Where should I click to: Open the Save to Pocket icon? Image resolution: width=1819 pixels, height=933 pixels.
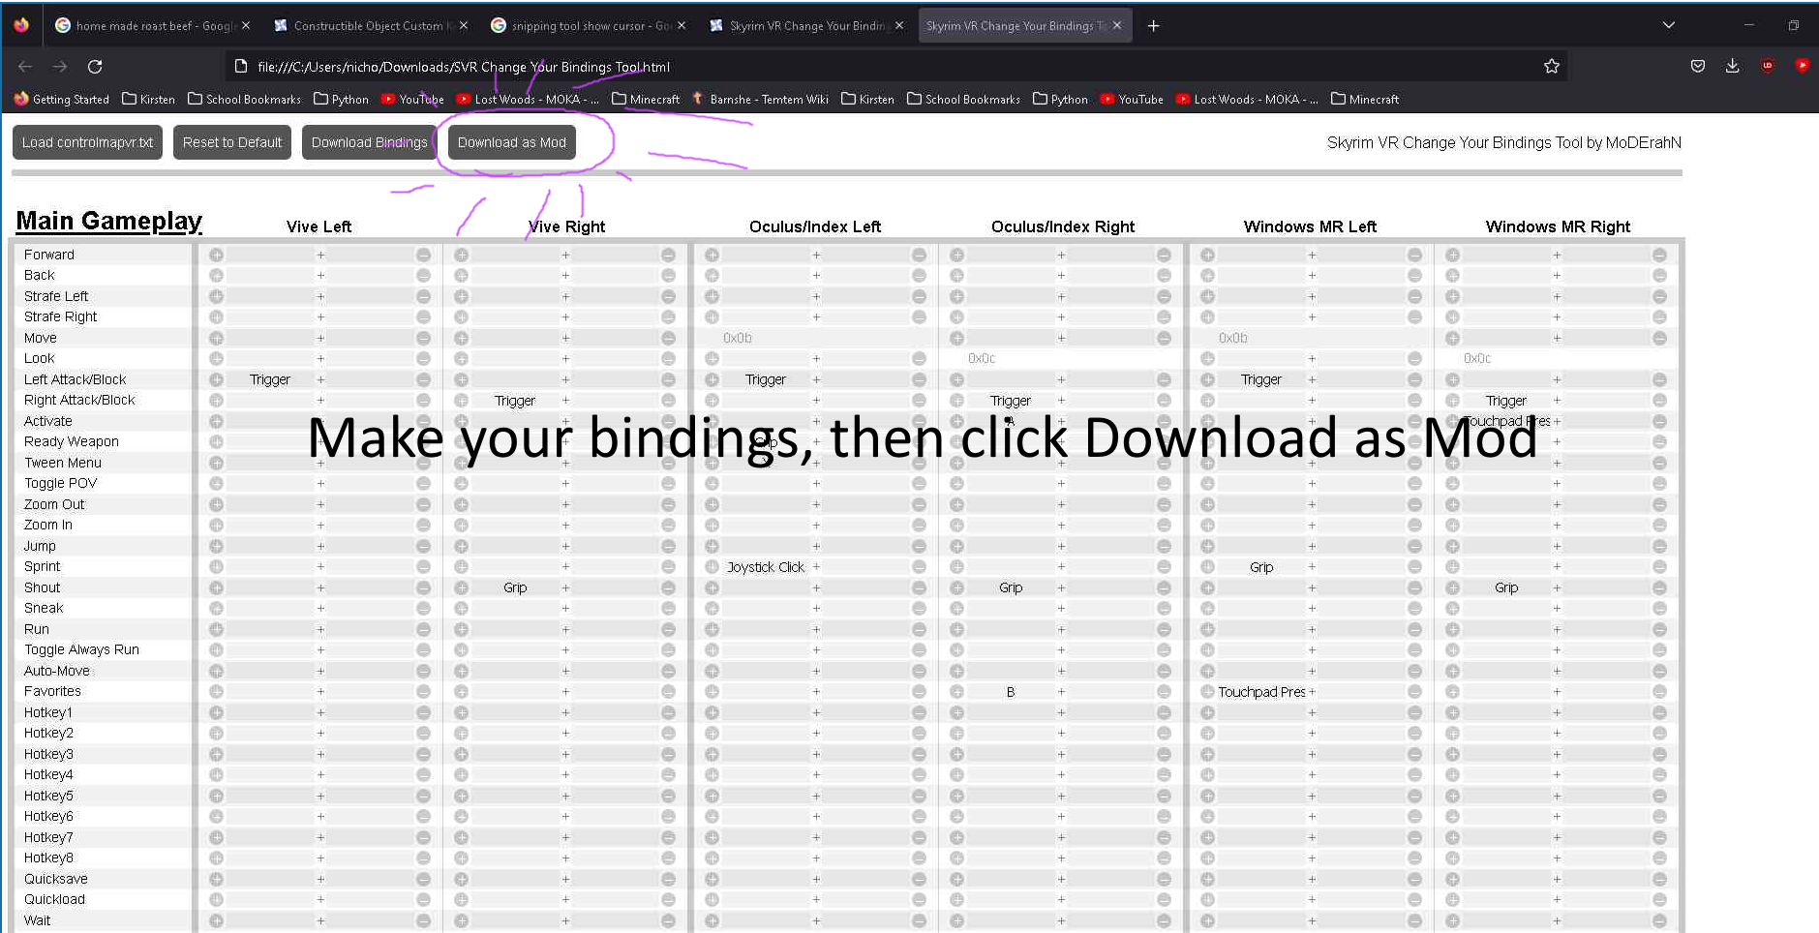point(1698,66)
